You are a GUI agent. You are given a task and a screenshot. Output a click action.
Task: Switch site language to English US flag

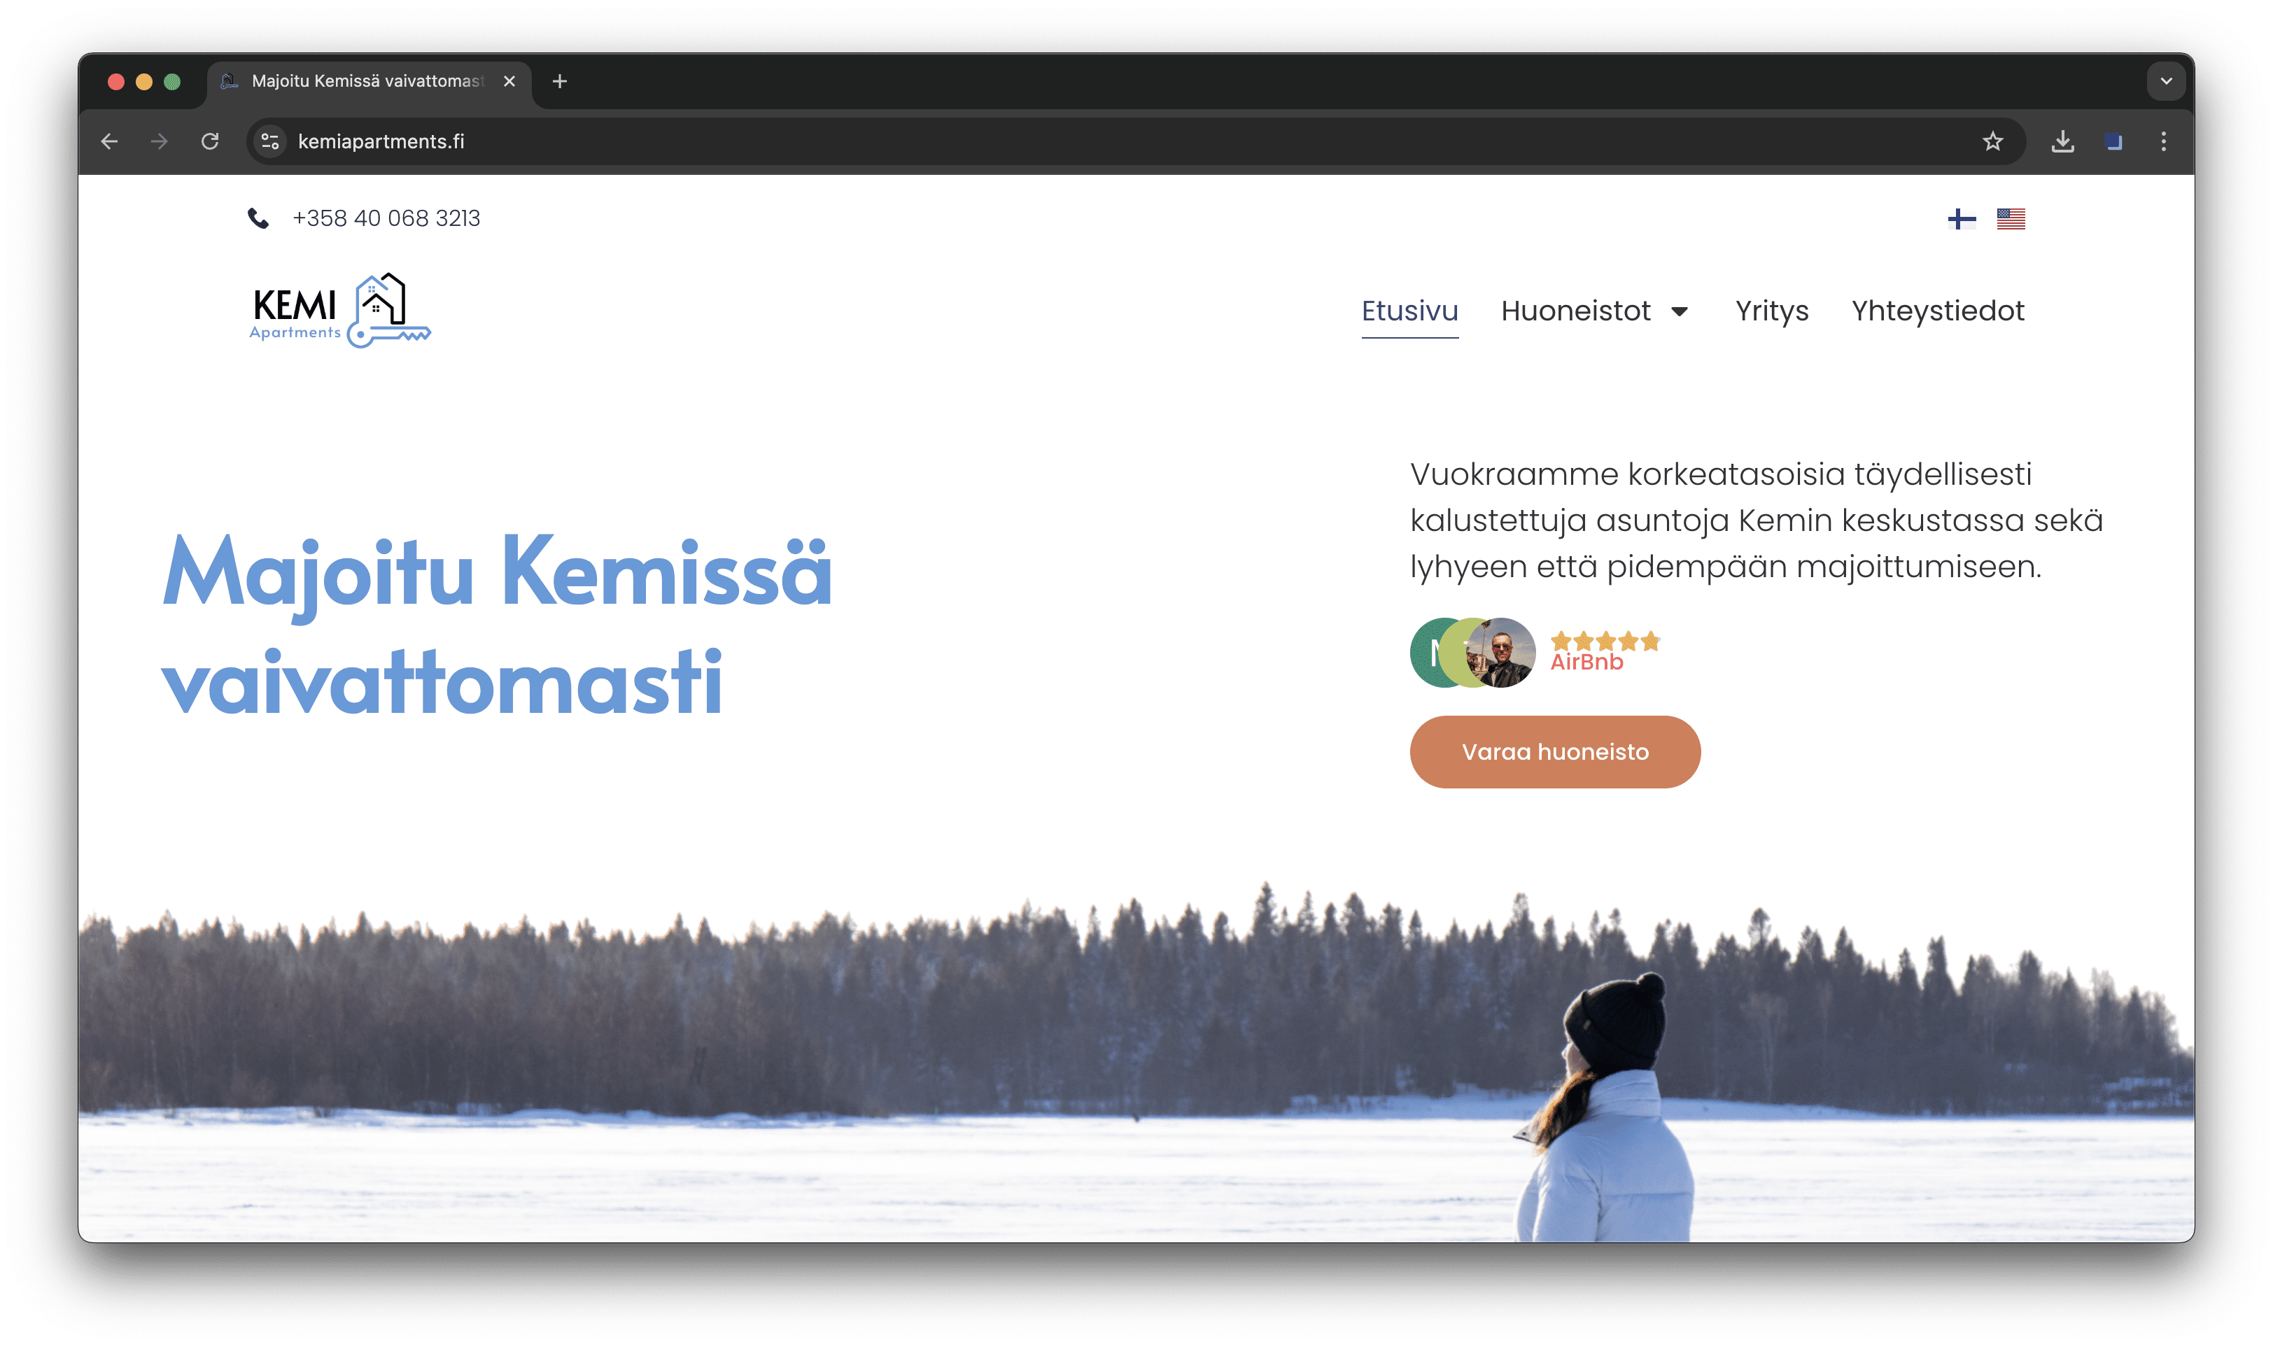click(2010, 218)
